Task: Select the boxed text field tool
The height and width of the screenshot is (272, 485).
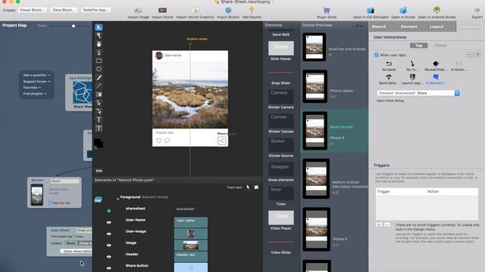Action: 99,128
